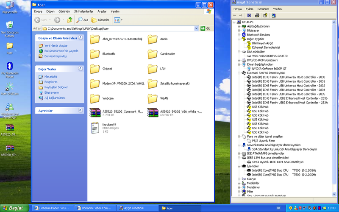
Task: Click the Up folder toolbar icon
Action: click(70, 20)
